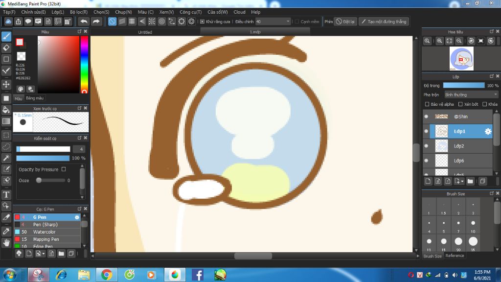Open Lớp(L) layer menu
501x282 pixels.
pos(58,12)
